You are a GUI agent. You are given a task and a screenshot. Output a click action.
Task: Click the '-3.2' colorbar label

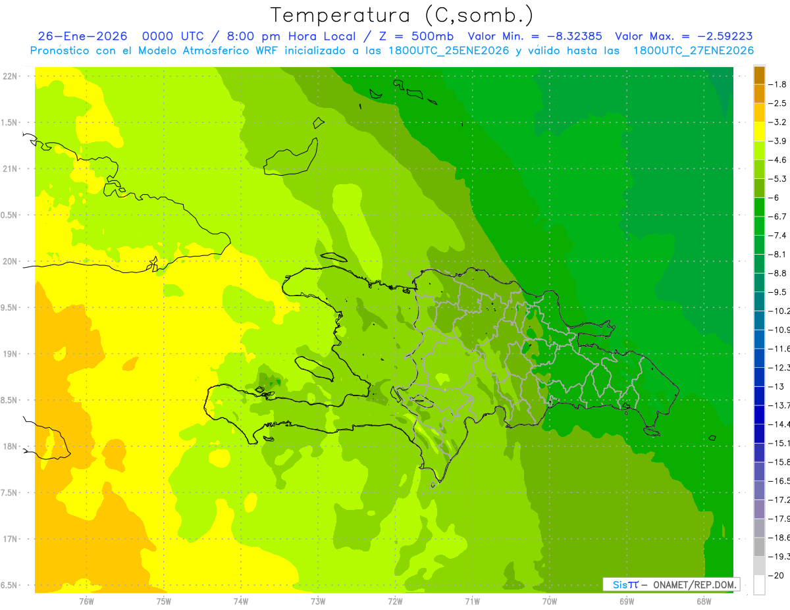(778, 122)
